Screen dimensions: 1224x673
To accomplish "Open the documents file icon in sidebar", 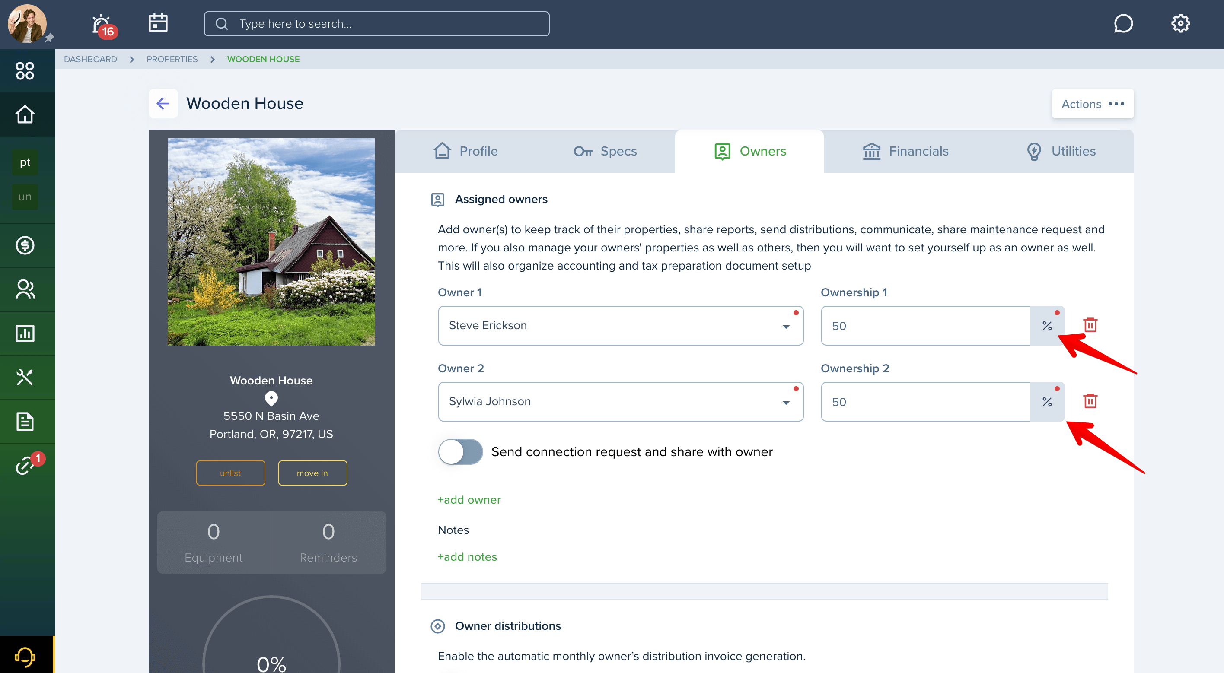I will [25, 422].
